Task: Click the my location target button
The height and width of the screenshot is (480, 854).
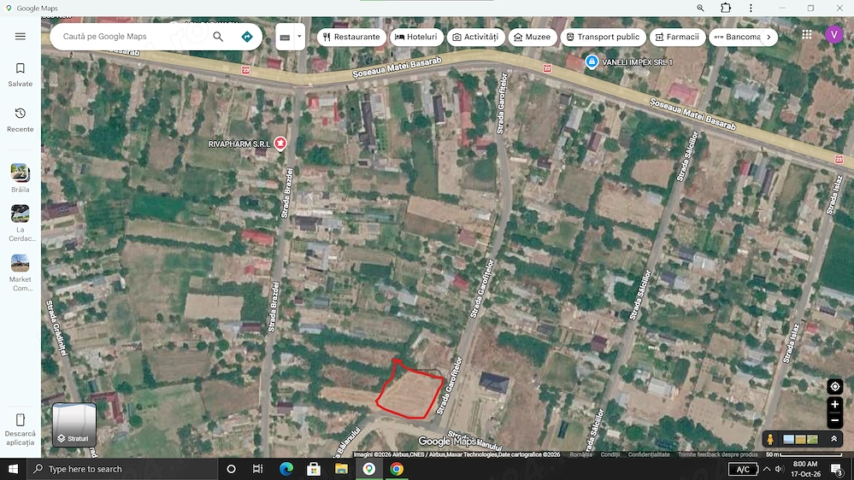Action: pos(834,387)
